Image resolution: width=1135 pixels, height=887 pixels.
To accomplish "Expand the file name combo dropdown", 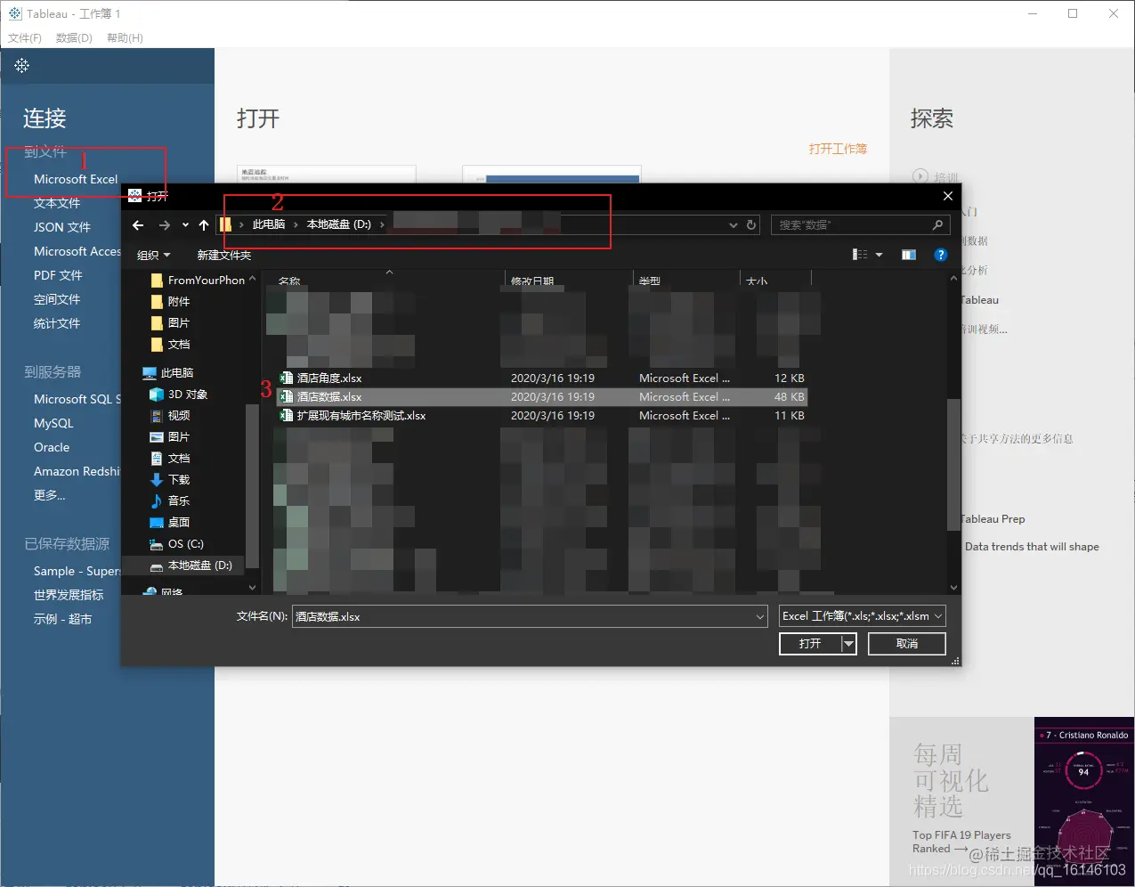I will coord(760,616).
